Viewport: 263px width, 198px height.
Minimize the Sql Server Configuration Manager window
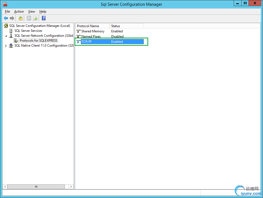238,3
